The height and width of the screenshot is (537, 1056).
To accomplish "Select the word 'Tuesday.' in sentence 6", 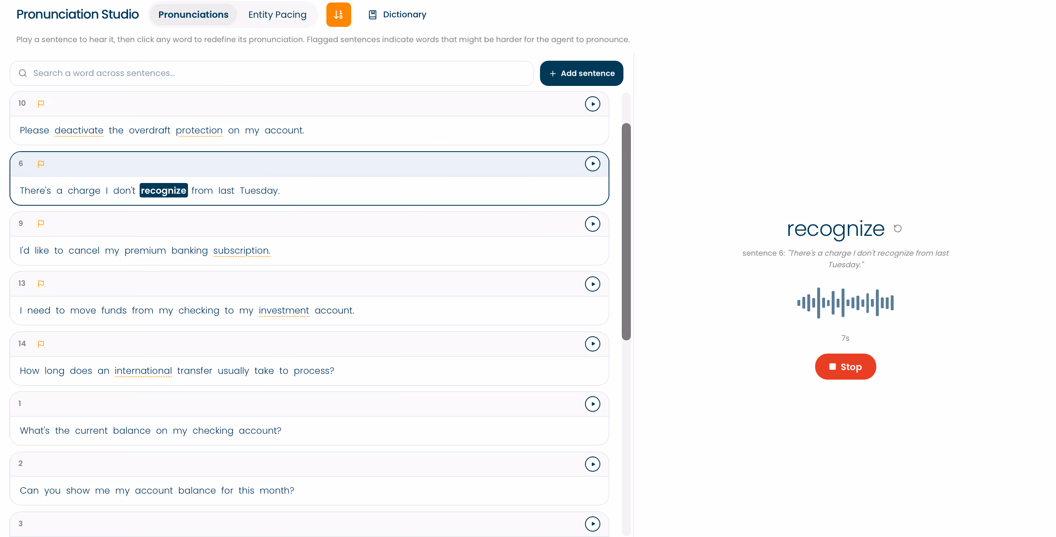I will click(259, 191).
